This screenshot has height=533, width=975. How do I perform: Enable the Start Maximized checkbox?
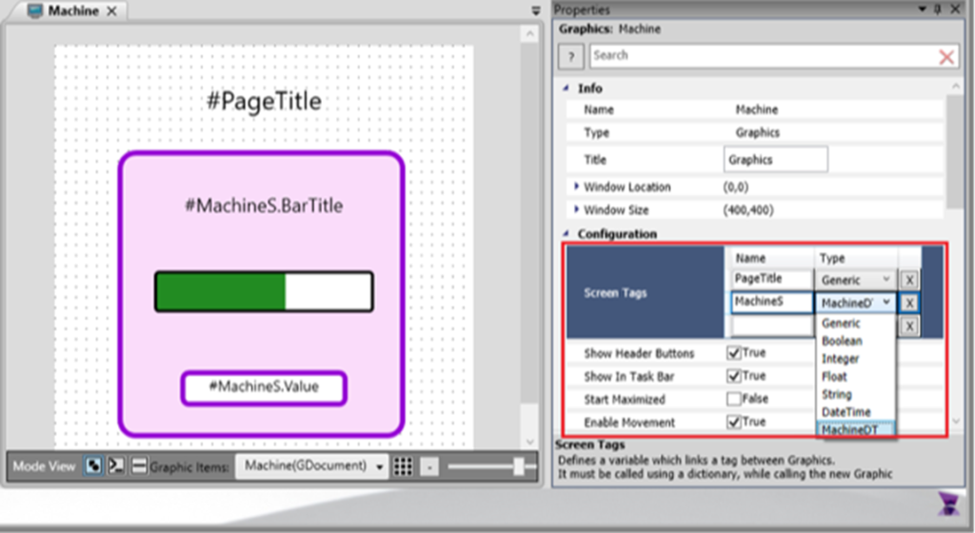tap(733, 399)
